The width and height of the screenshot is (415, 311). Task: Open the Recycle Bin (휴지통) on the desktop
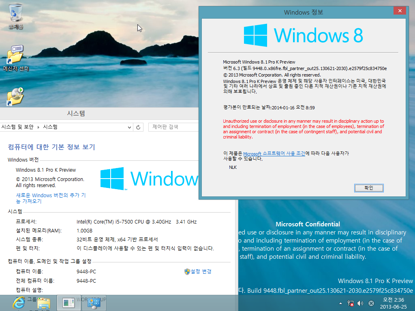click(x=15, y=12)
